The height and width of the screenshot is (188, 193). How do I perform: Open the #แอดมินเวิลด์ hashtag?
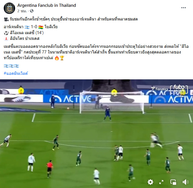[x=16, y=73]
